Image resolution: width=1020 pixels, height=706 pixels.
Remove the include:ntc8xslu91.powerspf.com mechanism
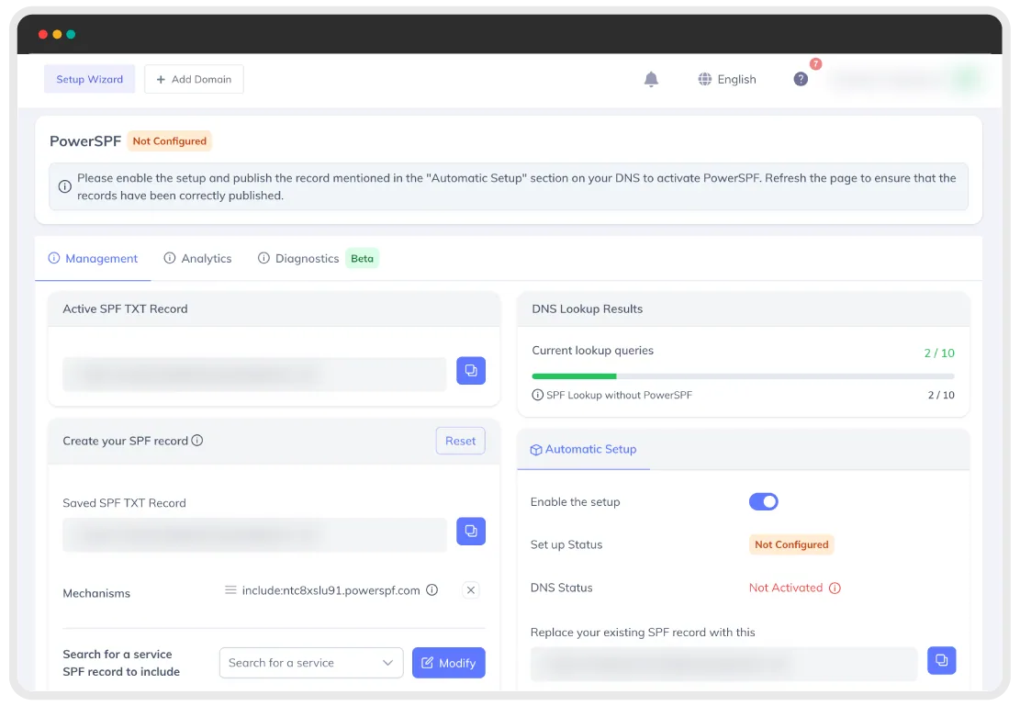[x=470, y=590]
